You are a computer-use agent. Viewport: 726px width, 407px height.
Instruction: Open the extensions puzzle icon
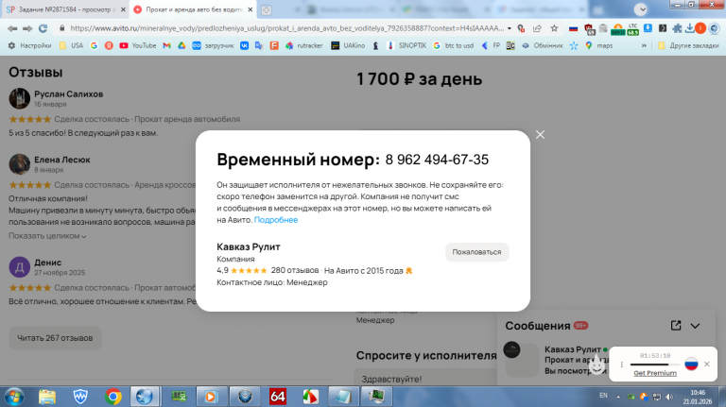coord(677,28)
